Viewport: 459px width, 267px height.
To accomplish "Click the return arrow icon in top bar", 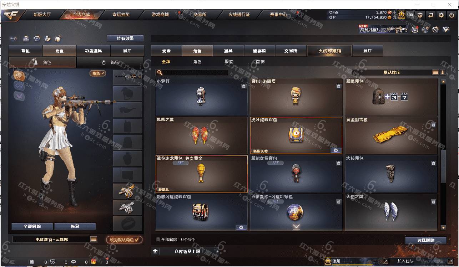I will coord(431,15).
